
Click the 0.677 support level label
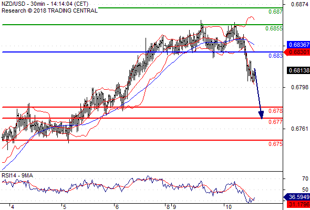[275, 122]
